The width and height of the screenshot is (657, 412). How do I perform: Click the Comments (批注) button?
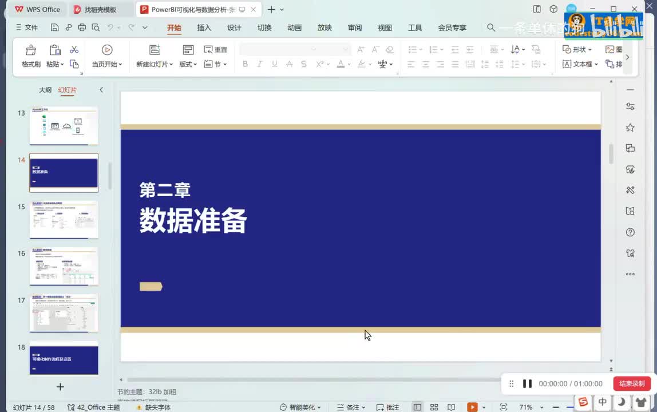pyautogui.click(x=387, y=407)
